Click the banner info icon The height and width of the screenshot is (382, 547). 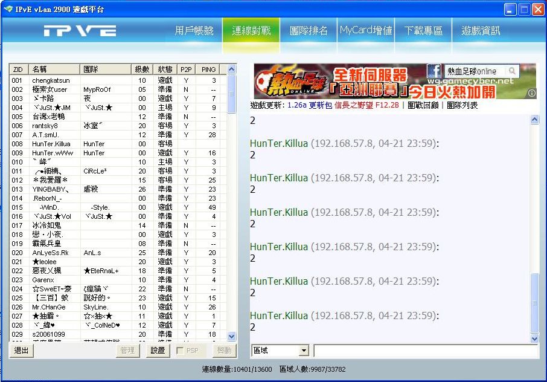click(x=532, y=93)
